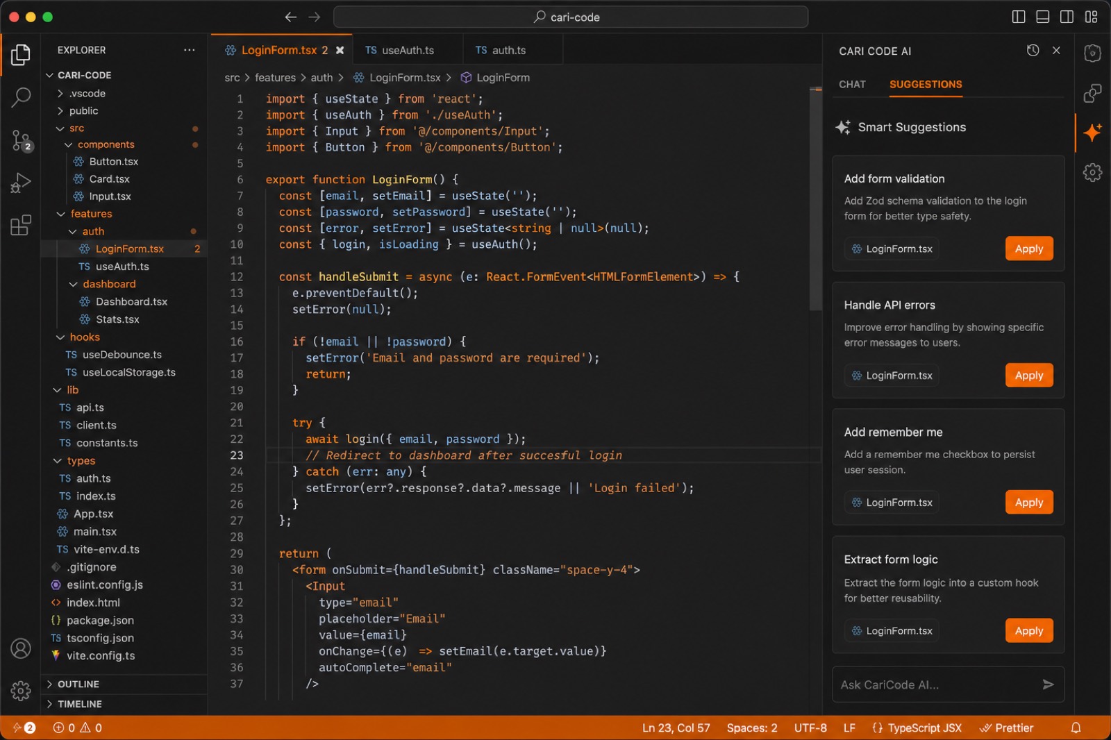Expand the TIMELINE section
Image resolution: width=1111 pixels, height=740 pixels.
pos(124,704)
